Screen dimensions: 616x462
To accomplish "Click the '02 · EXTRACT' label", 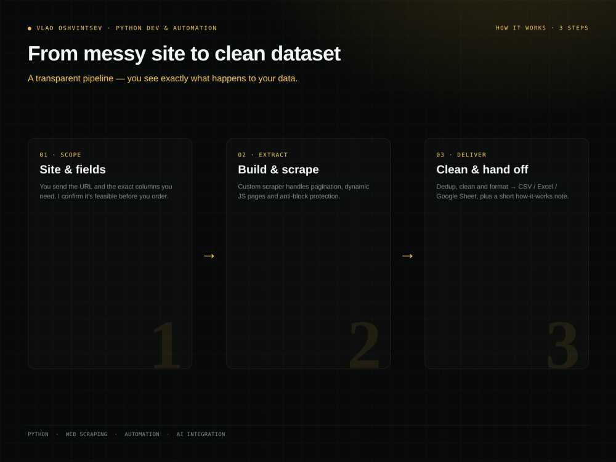I will [x=263, y=155].
